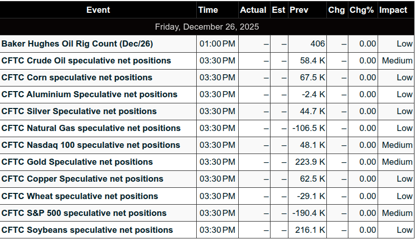Click the 406 previous value for Baker Hughes
415x240 pixels.
coord(318,44)
